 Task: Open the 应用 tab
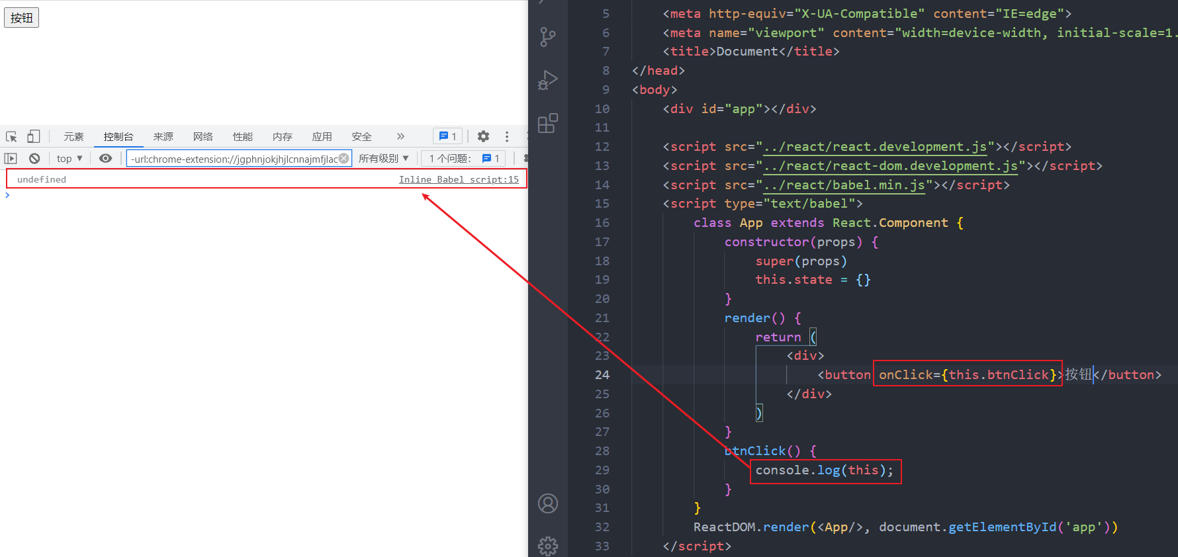click(322, 137)
